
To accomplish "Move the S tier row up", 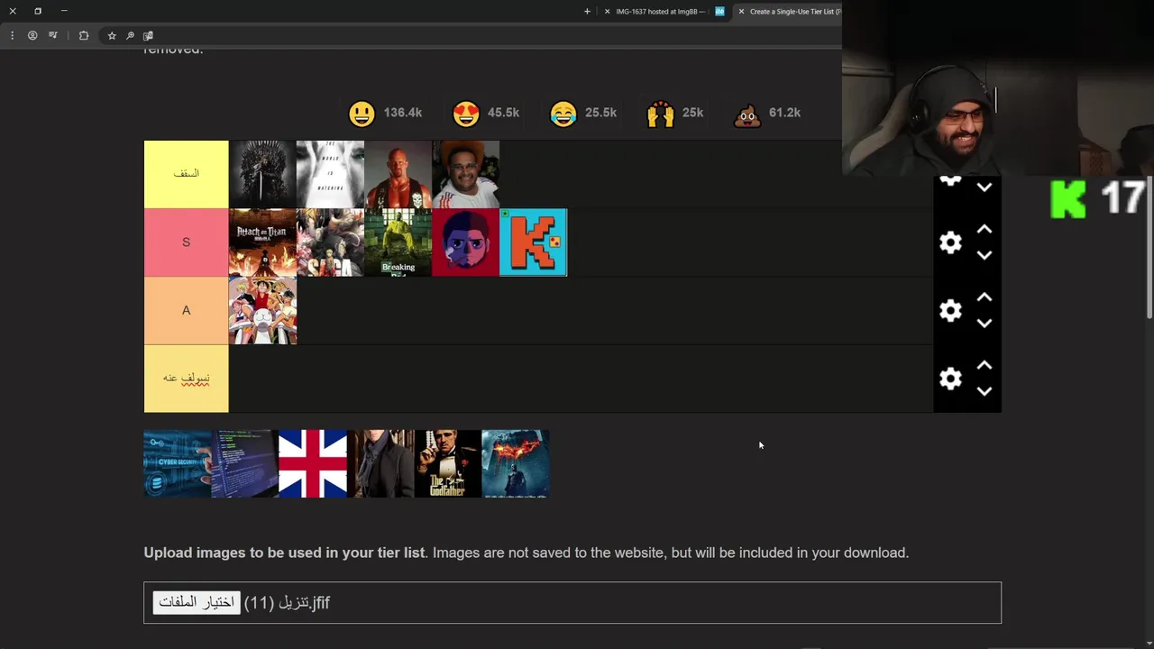I will [x=985, y=230].
